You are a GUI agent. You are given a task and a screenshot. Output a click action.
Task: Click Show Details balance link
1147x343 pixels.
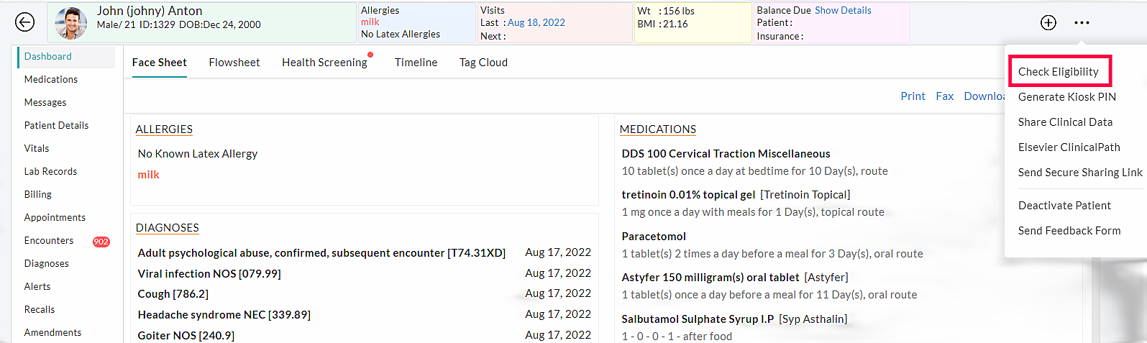[x=843, y=11]
